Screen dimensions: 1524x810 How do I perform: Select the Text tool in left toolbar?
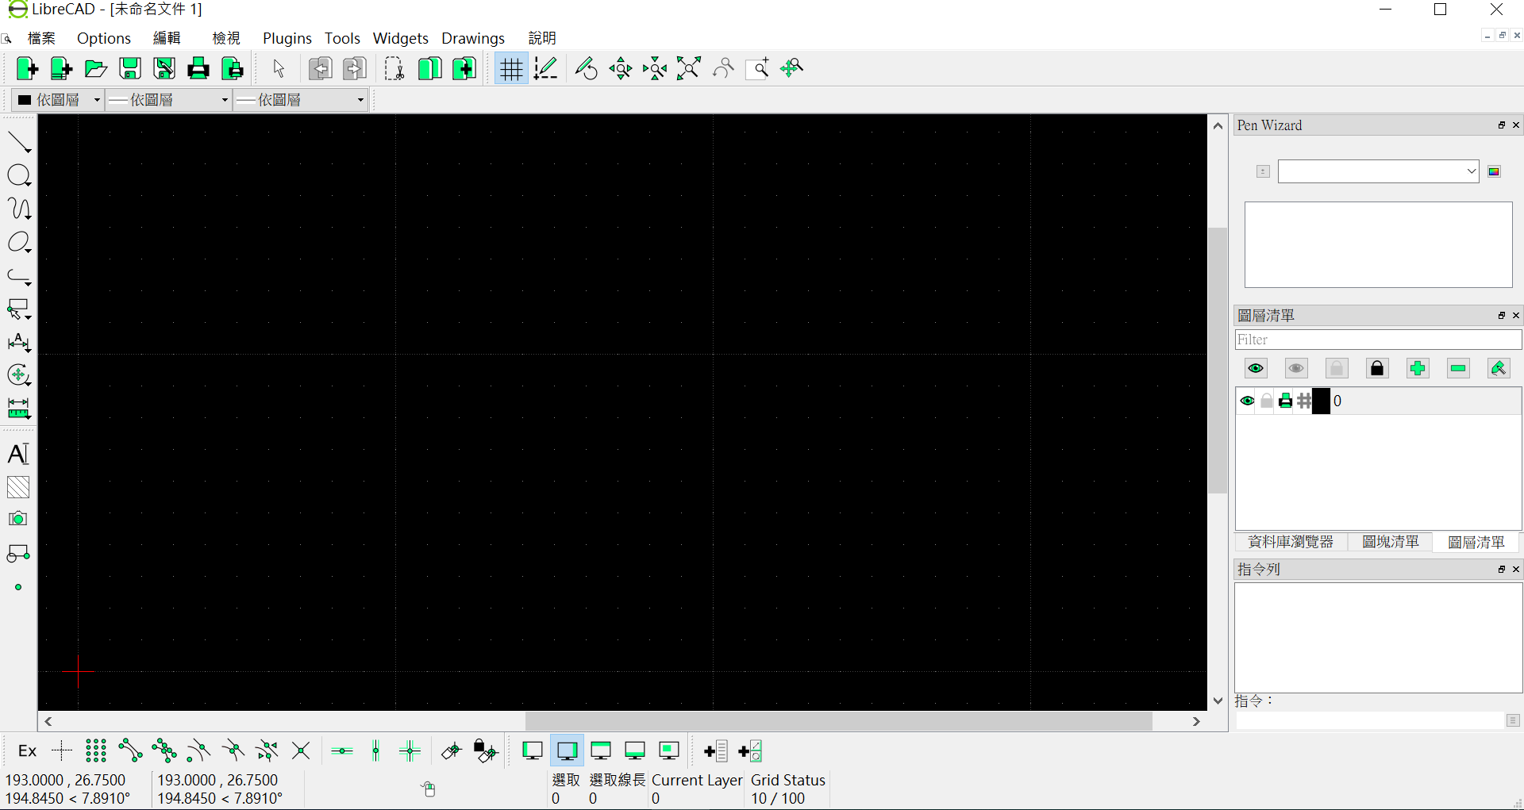pos(18,454)
